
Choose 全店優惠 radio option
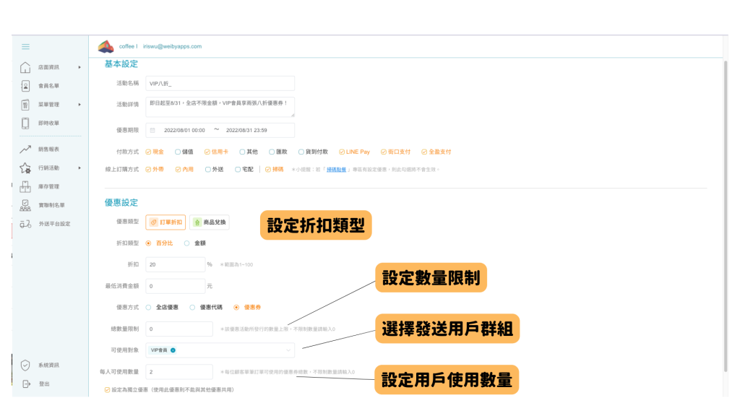(149, 307)
